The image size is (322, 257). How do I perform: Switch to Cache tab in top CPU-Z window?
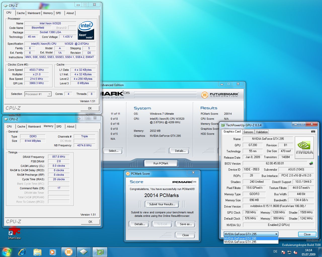[21, 13]
